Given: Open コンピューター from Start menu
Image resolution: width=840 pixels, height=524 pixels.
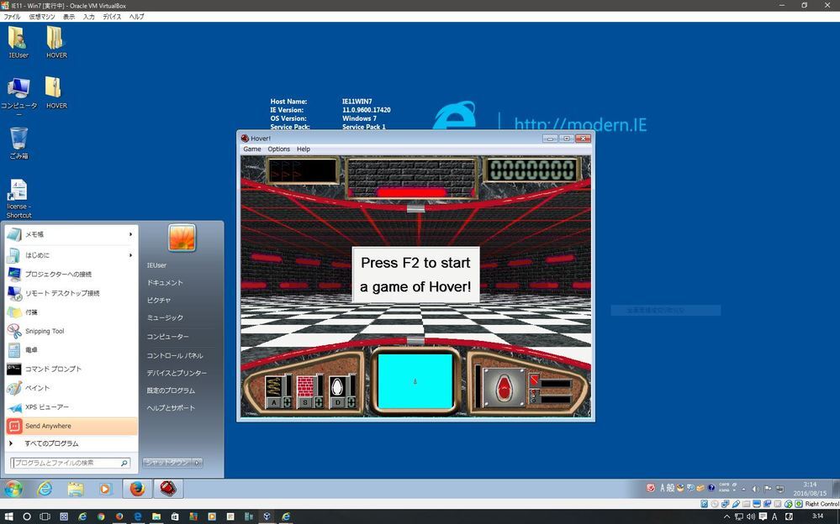Looking at the screenshot, I should (x=167, y=337).
